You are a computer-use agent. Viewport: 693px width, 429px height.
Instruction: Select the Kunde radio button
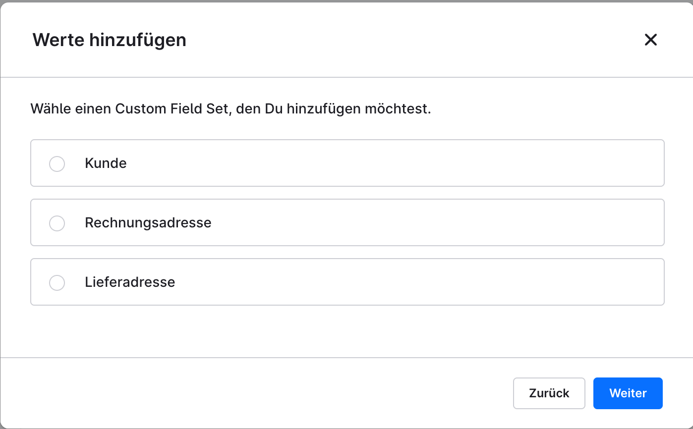(x=57, y=163)
